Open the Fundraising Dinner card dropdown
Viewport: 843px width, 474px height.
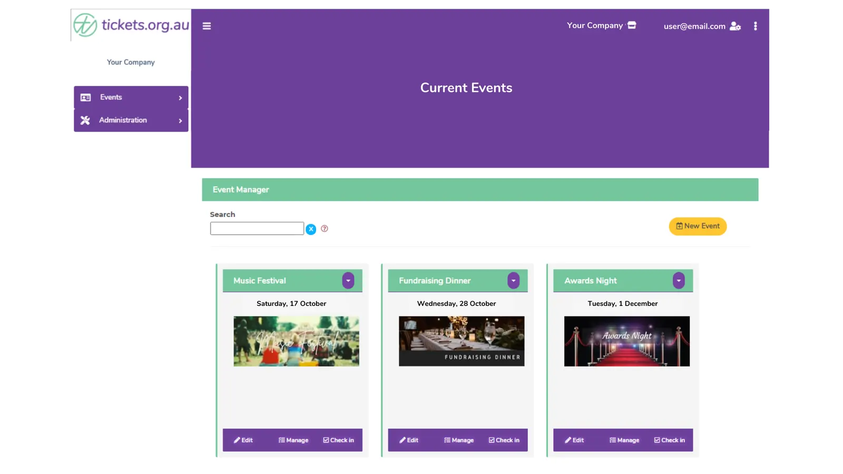click(514, 281)
